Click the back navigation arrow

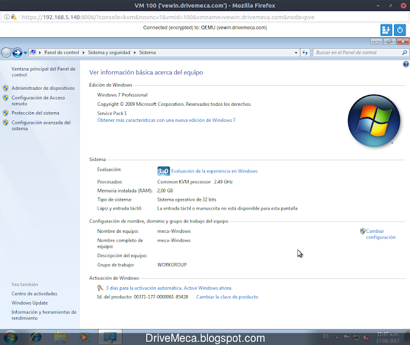(x=6, y=53)
